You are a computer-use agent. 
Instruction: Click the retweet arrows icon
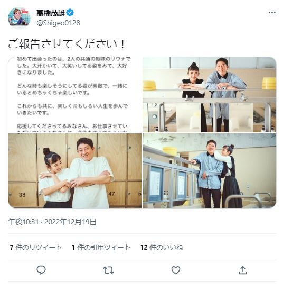108,270
